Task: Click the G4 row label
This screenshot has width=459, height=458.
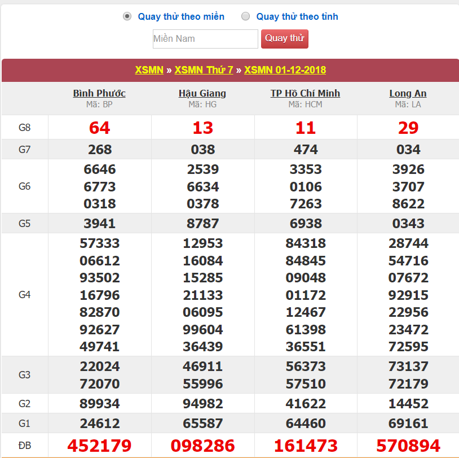Action: (25, 295)
